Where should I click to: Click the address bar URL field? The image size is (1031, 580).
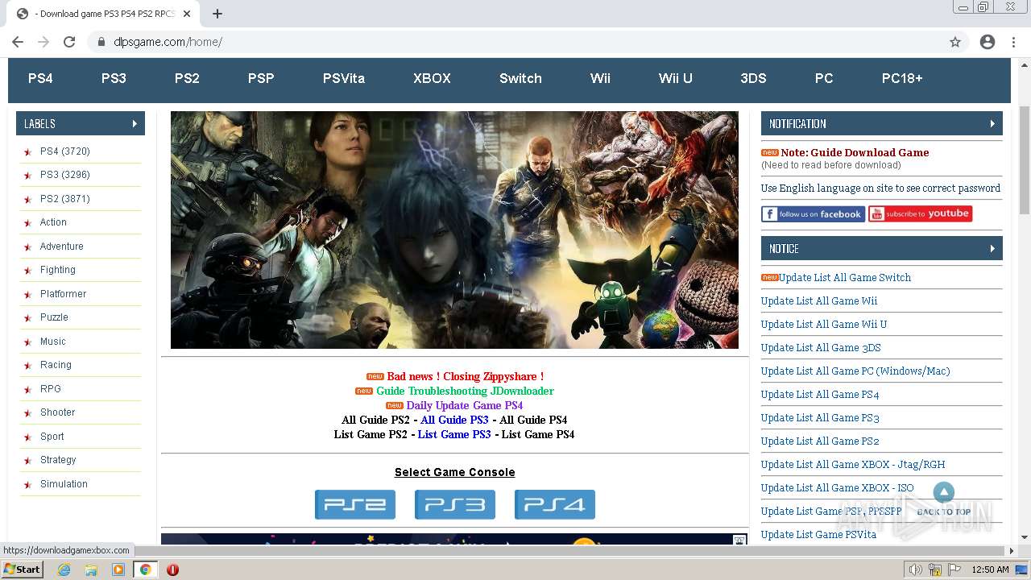(515, 42)
